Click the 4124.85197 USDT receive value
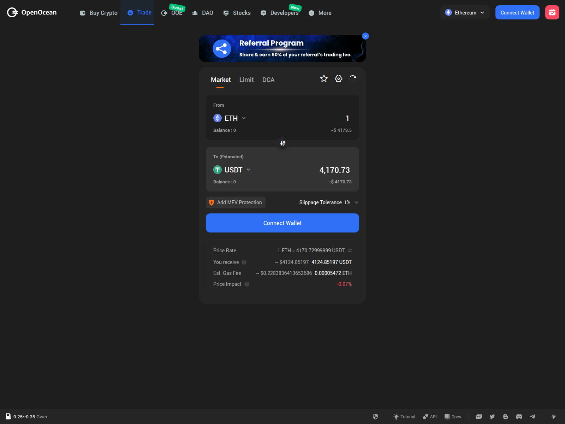 pyautogui.click(x=332, y=262)
